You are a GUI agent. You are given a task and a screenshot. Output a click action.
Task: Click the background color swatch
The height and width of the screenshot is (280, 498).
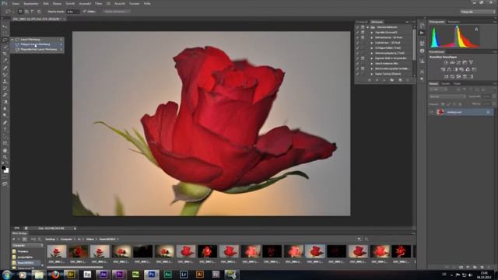(x=6, y=170)
